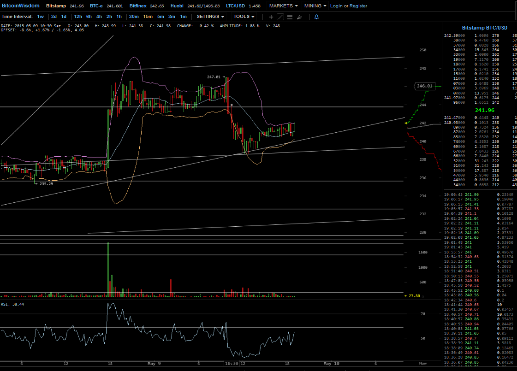Image resolution: width=517 pixels, height=371 pixels.
Task: Click the May 10 date label
Action: pyautogui.click(x=331, y=364)
